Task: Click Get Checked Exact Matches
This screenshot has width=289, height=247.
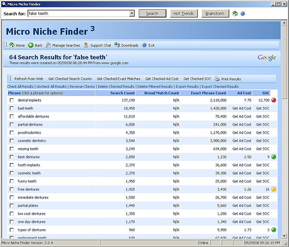Action: point(118,79)
